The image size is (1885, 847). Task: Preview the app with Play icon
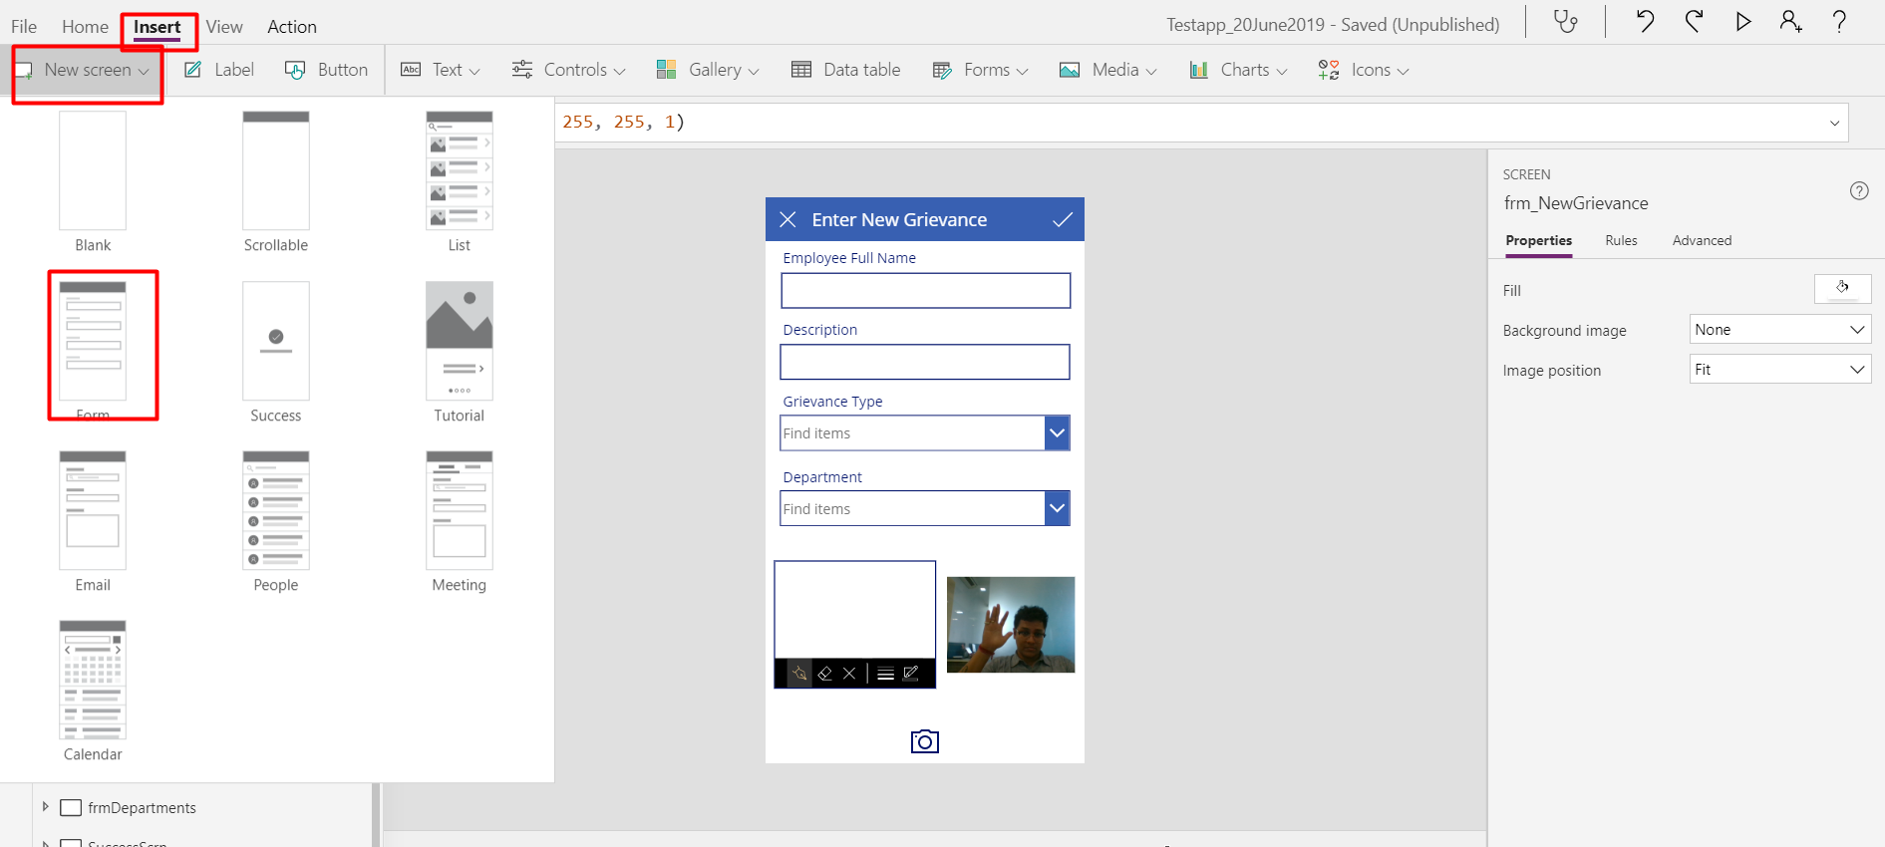coord(1742,21)
